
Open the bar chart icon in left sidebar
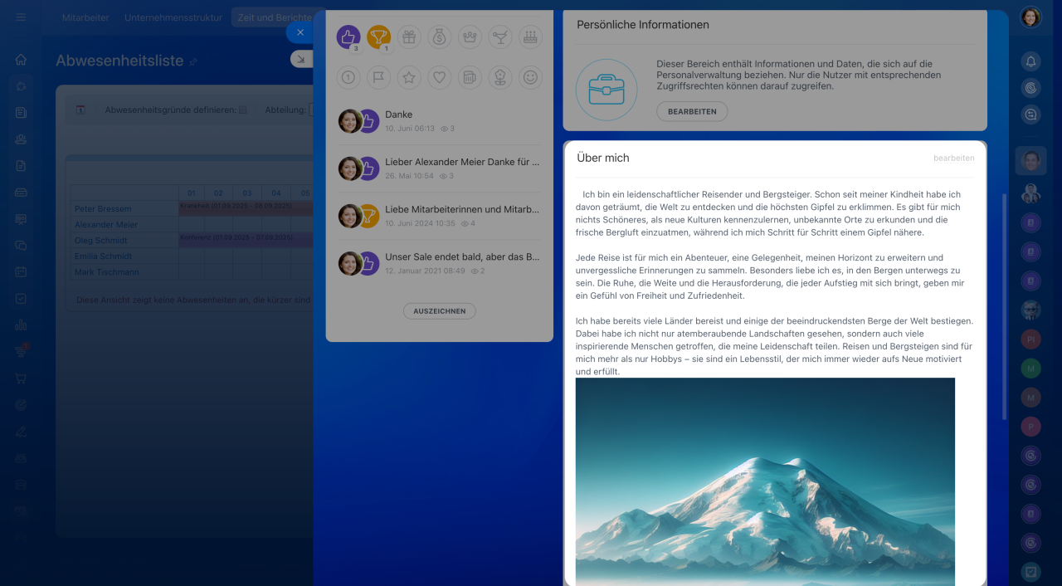tap(21, 325)
